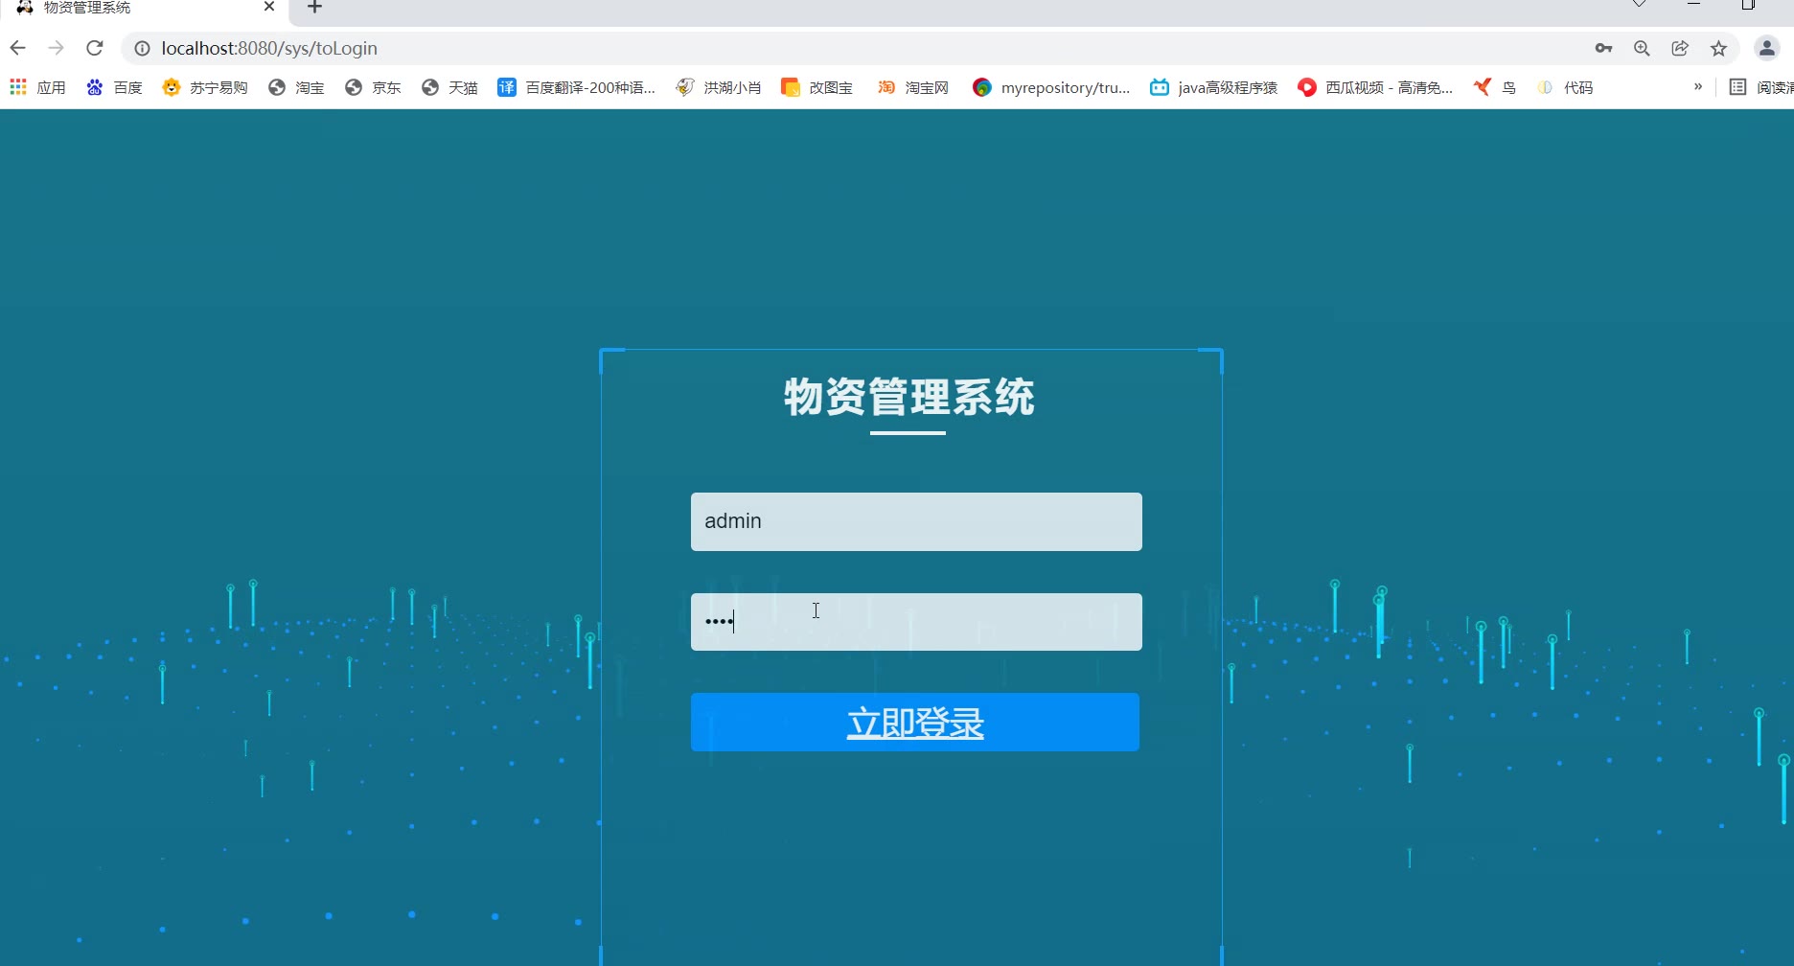1794x966 pixels.
Task: Click the zoom magnifier icon
Action: pos(1642,48)
